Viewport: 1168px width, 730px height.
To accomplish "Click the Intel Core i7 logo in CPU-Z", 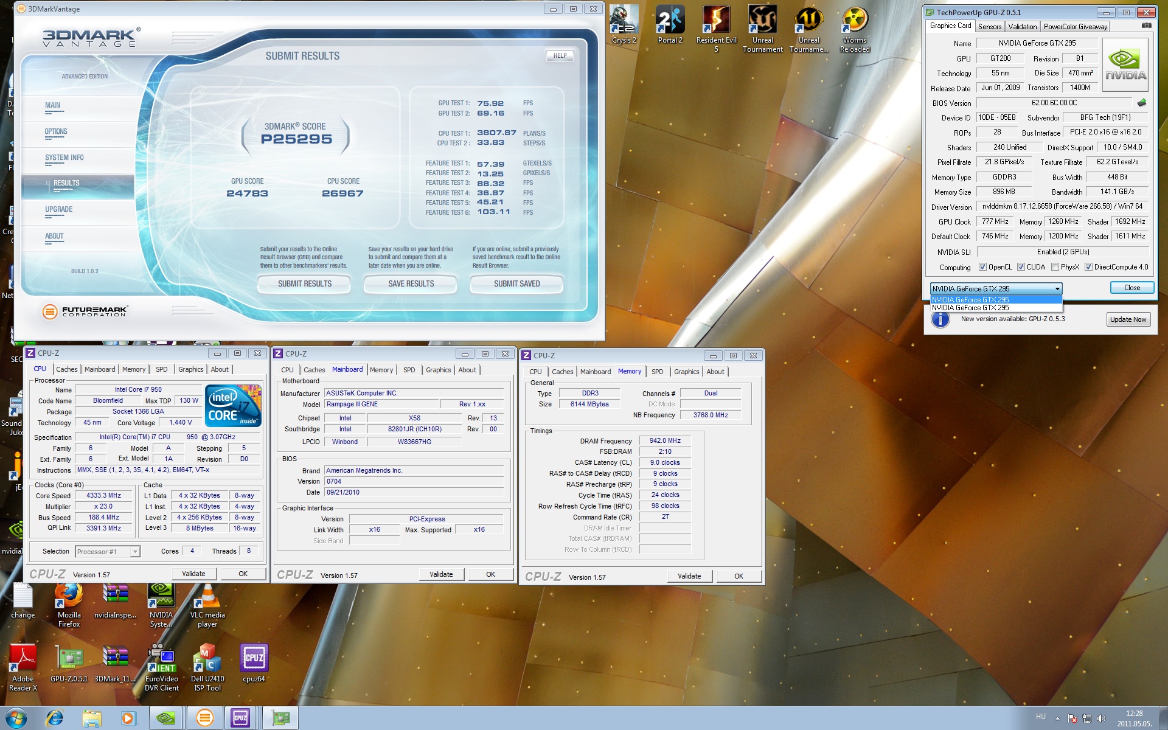I will click(234, 405).
